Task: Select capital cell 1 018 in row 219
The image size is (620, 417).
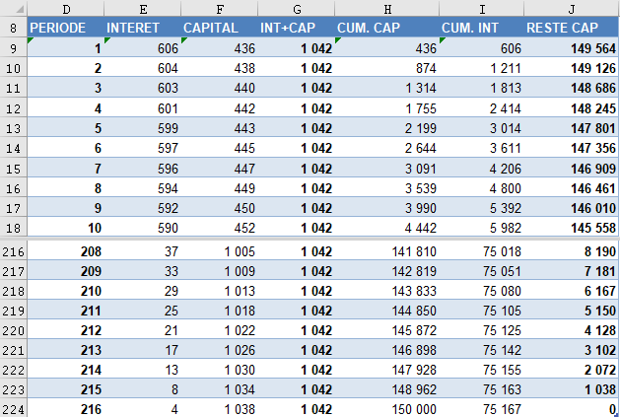Action: coord(219,311)
